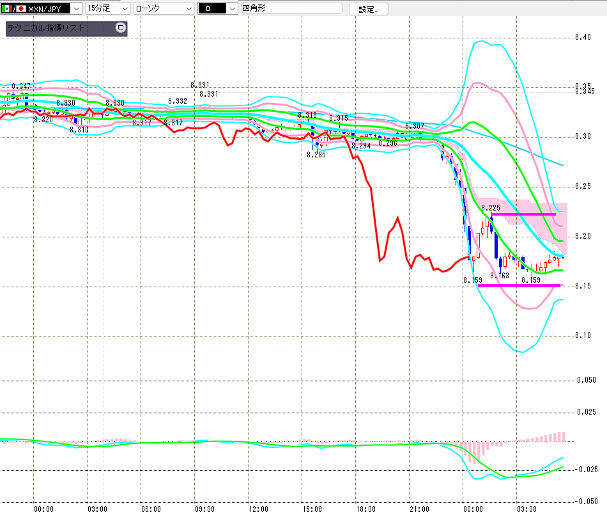Expand the テクニカル指標リスト panel icon
Image resolution: width=607 pixels, height=515 pixels.
coord(119,28)
